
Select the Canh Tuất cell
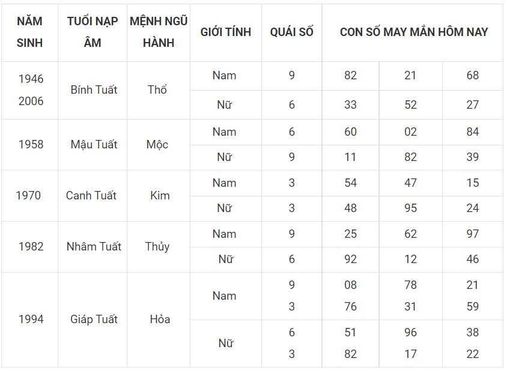91,196
